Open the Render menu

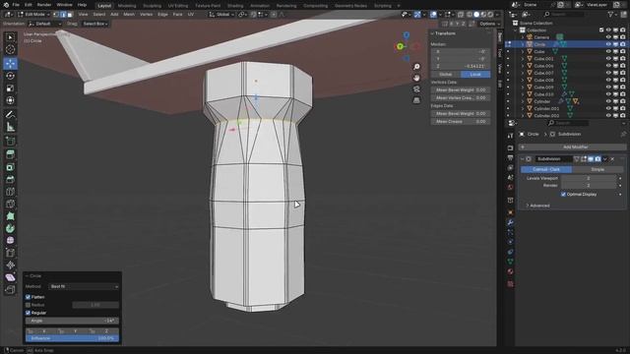coord(43,5)
